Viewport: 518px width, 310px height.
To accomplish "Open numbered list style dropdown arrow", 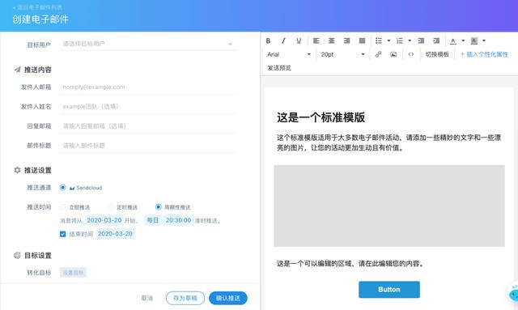I will tap(410, 40).
